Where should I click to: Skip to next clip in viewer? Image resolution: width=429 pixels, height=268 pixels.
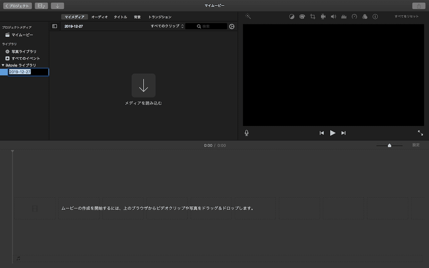(343, 133)
